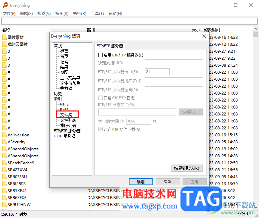Click the main search input box

pyautogui.click(x=129, y=21)
